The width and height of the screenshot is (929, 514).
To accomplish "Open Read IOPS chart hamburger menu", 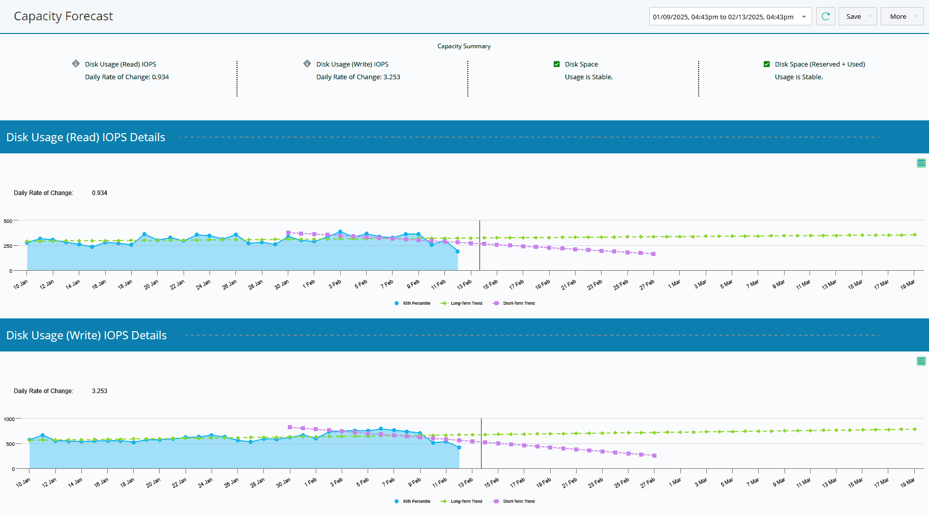I will 921,163.
